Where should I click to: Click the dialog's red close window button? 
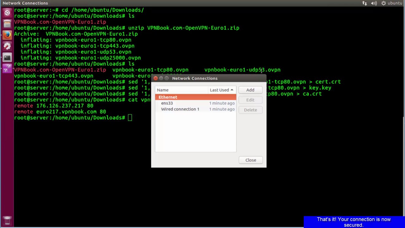click(x=155, y=78)
